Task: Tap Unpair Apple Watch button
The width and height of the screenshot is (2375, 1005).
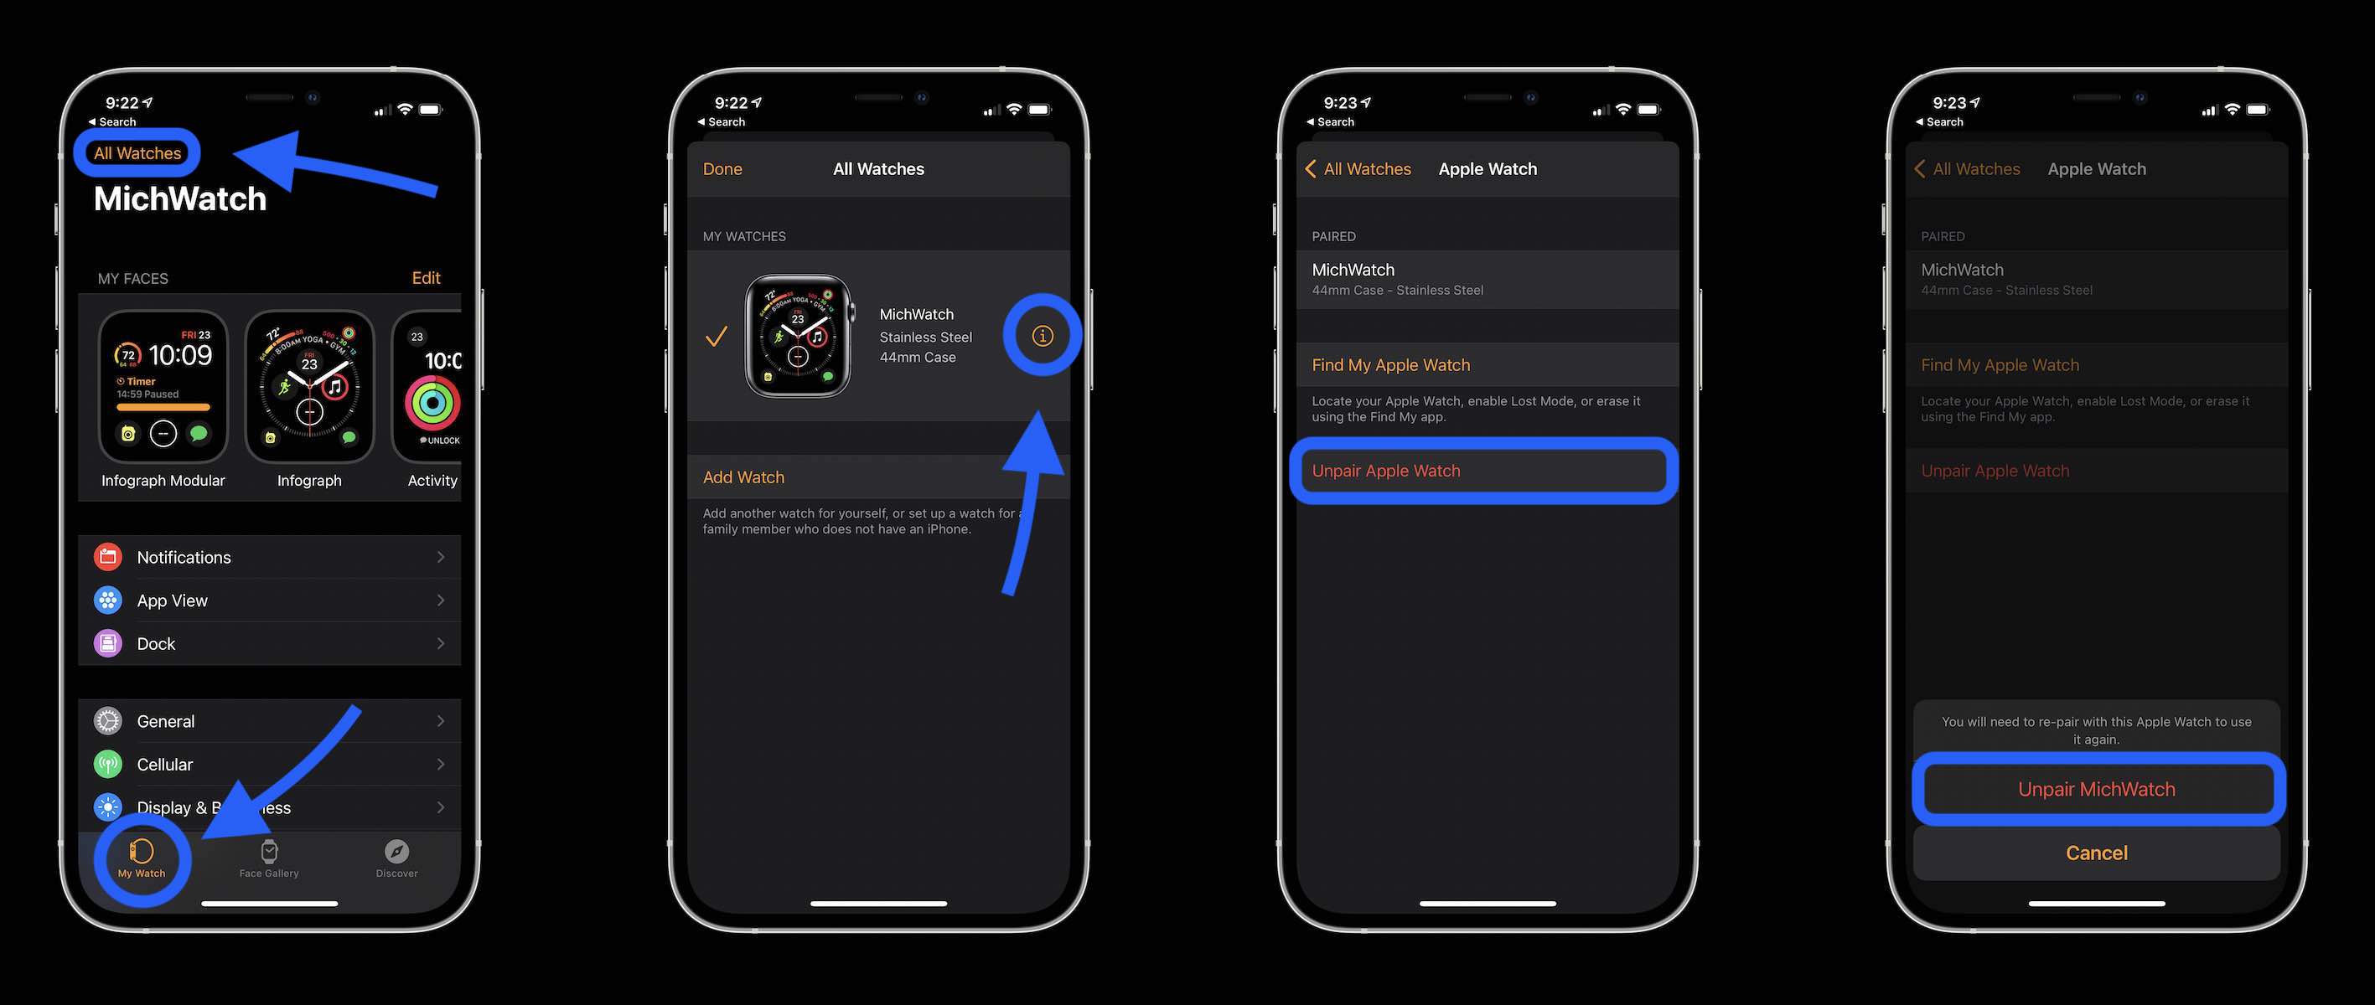Action: [x=1484, y=469]
